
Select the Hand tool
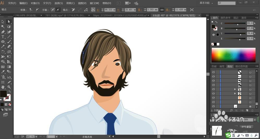tap(3, 87)
